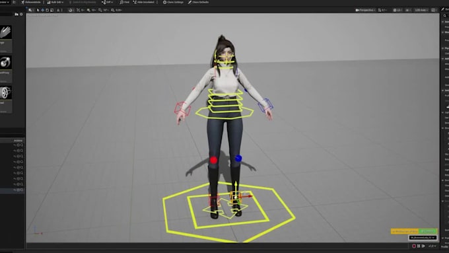Screen dimensions: 449x253
Task: Click the red X-axis gizmo arrow
Action: click(x=246, y=196)
